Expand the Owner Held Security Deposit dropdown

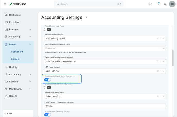pos(163,61)
